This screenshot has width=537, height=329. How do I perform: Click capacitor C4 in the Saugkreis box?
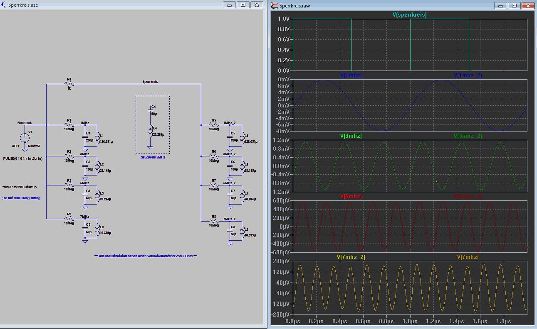click(x=151, y=110)
